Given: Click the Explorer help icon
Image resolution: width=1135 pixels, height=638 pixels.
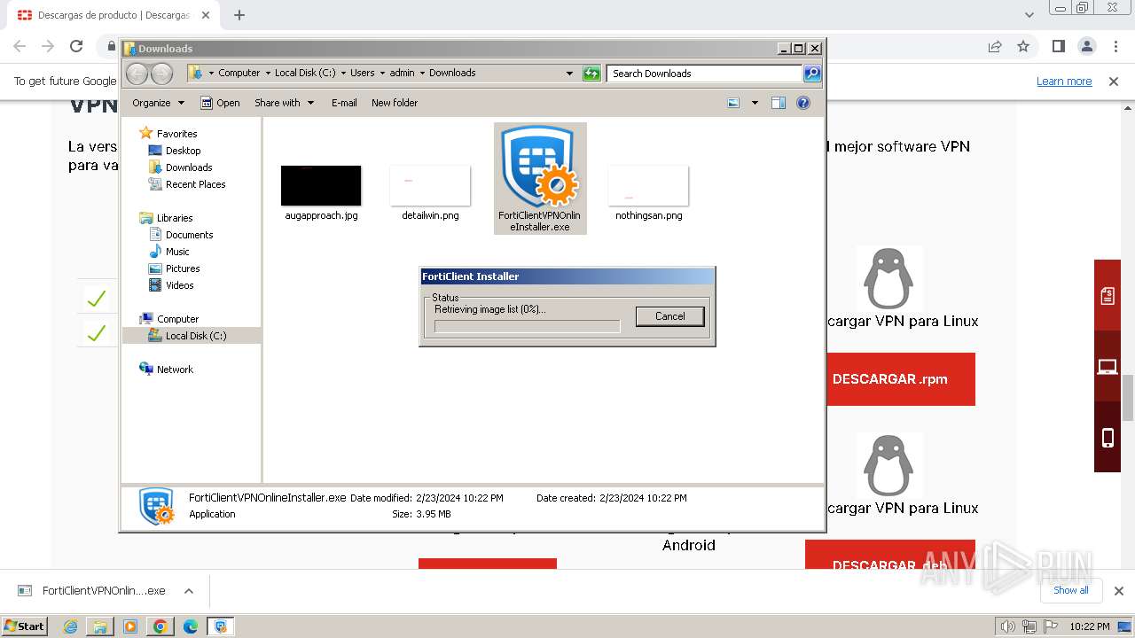Looking at the screenshot, I should [803, 103].
